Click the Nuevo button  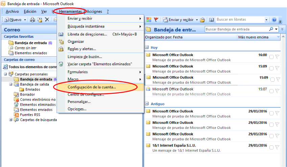click(14, 20)
